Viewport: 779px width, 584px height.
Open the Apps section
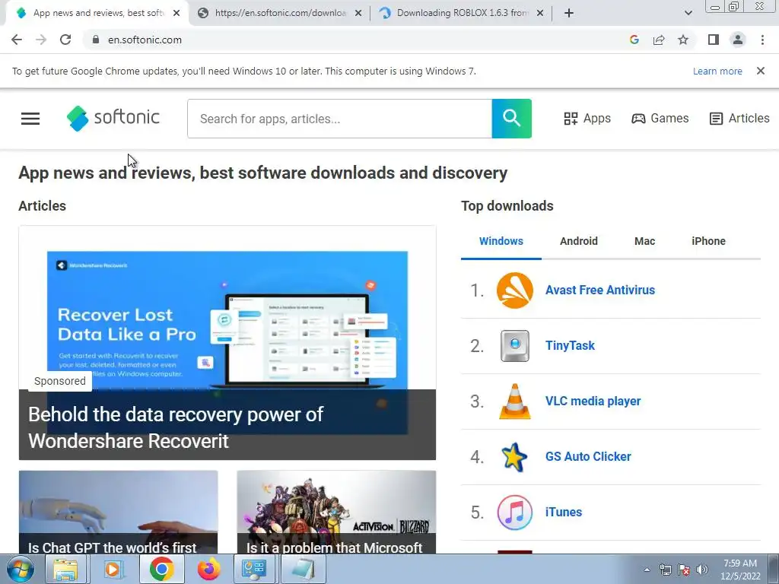(587, 118)
